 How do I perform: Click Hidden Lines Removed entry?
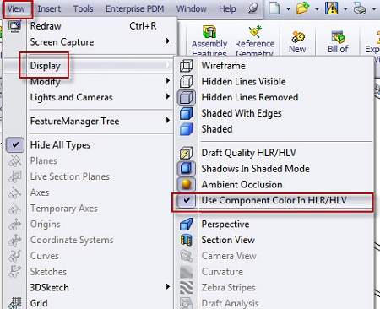point(250,97)
